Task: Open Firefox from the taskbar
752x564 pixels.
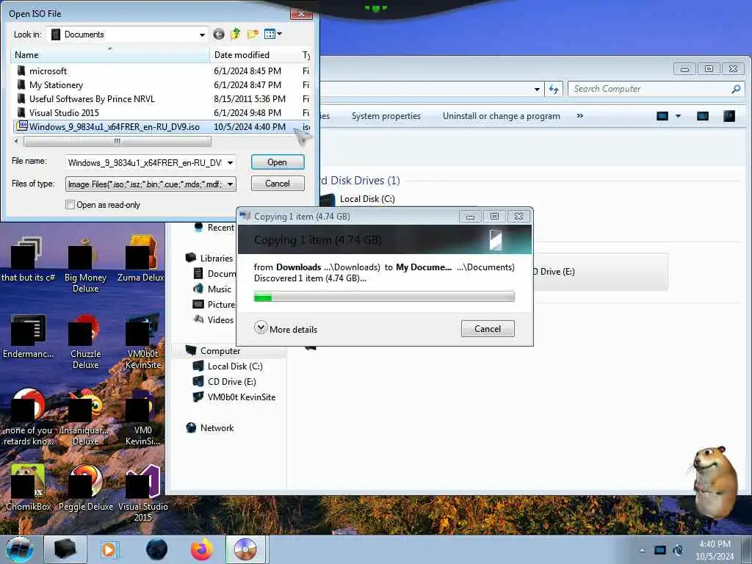Action: click(x=202, y=549)
